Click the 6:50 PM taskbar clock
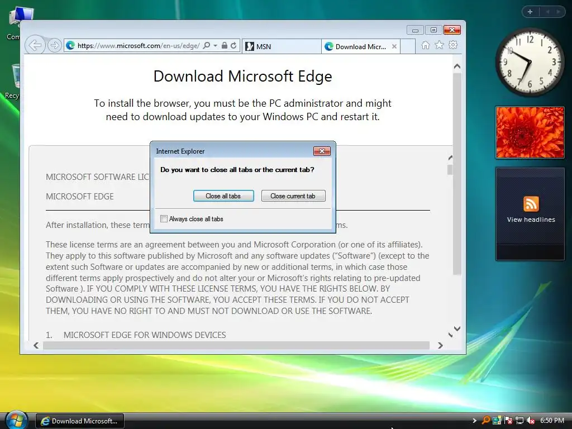The height and width of the screenshot is (429, 572). pos(552,421)
